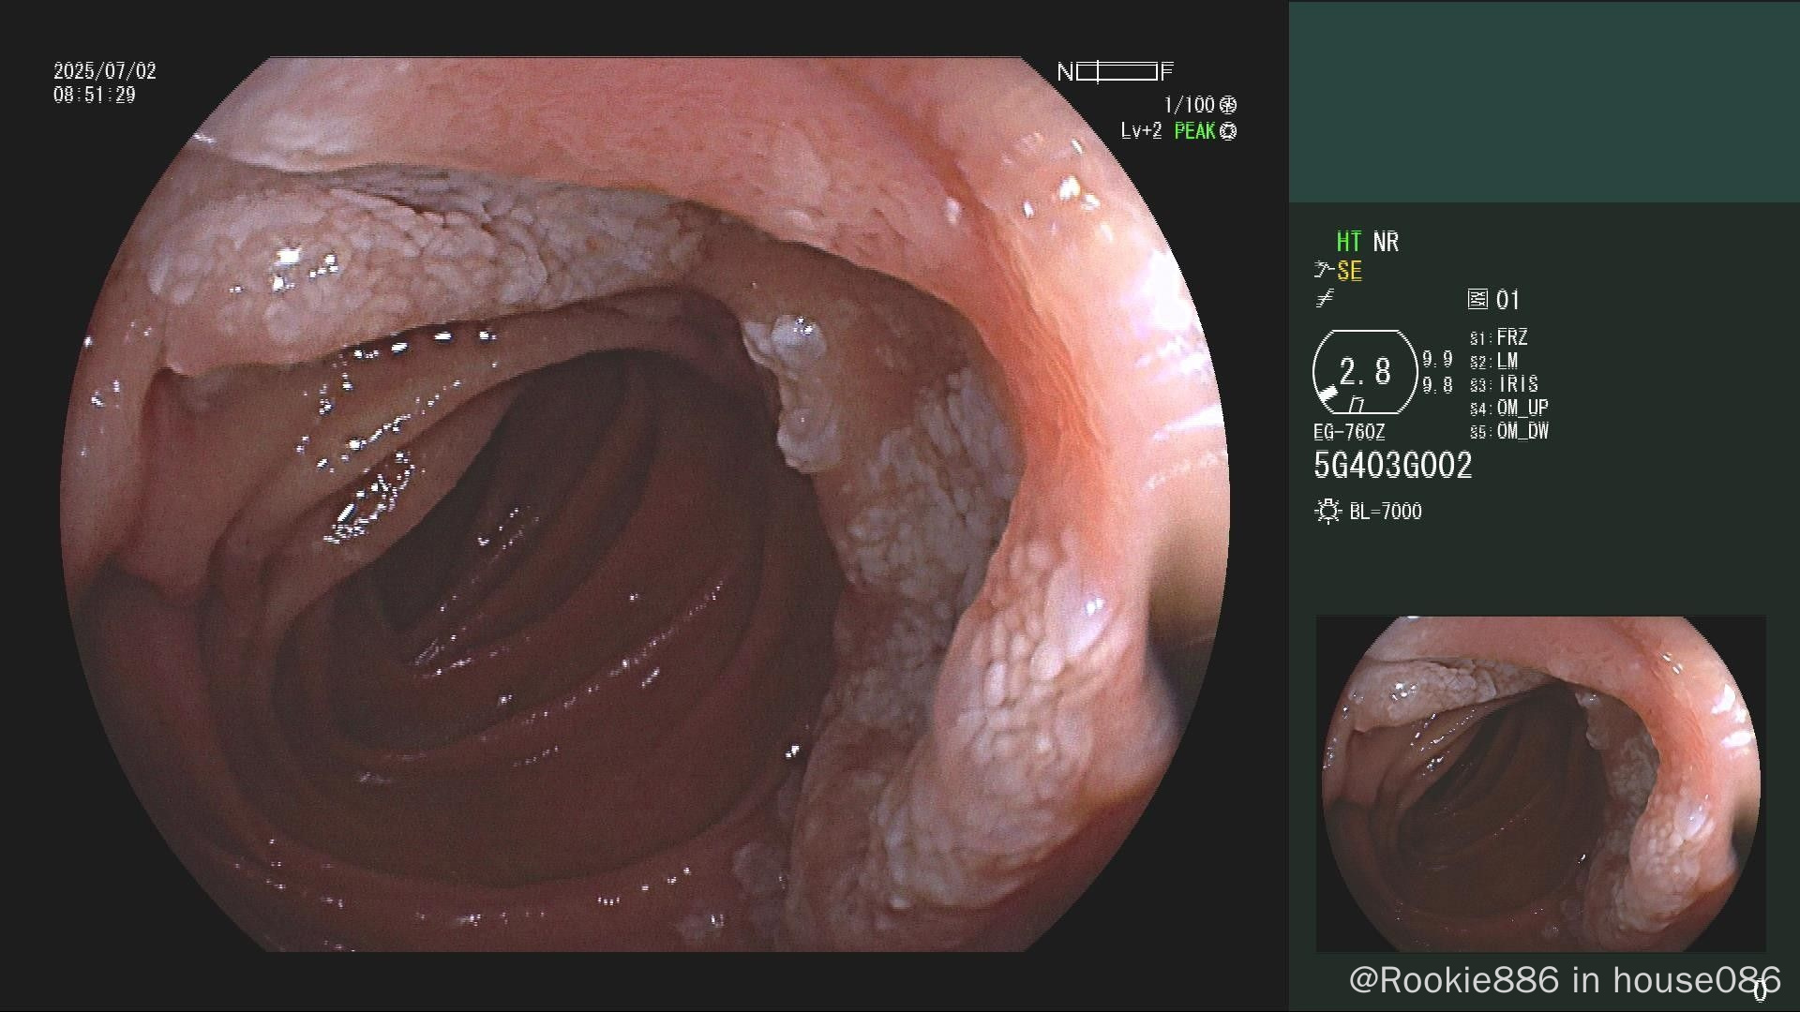Click the shutter speed icon next to 1/100
Viewport: 1800px width, 1012px height.
click(1228, 105)
